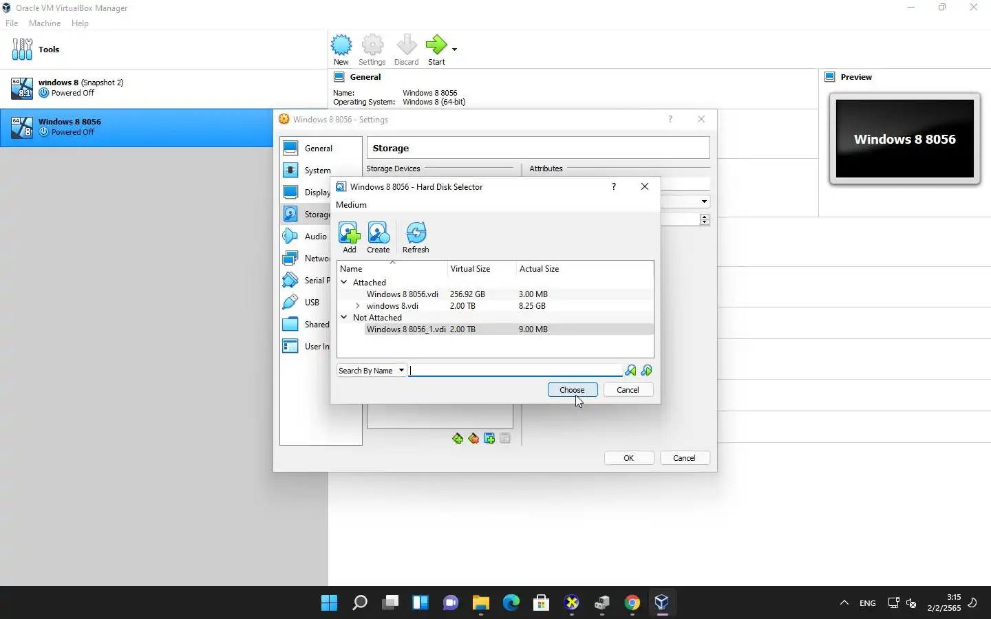Select the Display settings category icon
The height and width of the screenshot is (619, 991).
click(290, 193)
